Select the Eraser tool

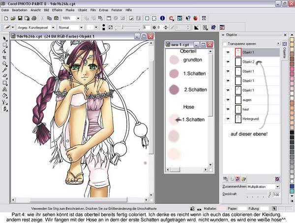[x=5, y=76]
